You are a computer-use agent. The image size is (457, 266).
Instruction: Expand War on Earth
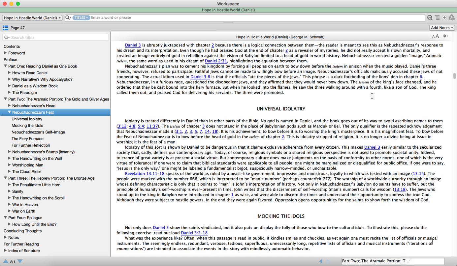coord(9,211)
